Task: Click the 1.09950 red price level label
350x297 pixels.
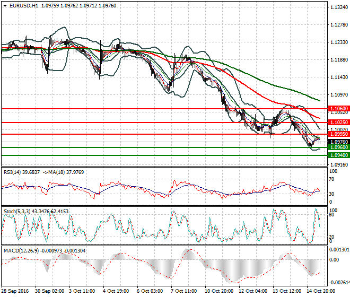Action: pos(335,135)
